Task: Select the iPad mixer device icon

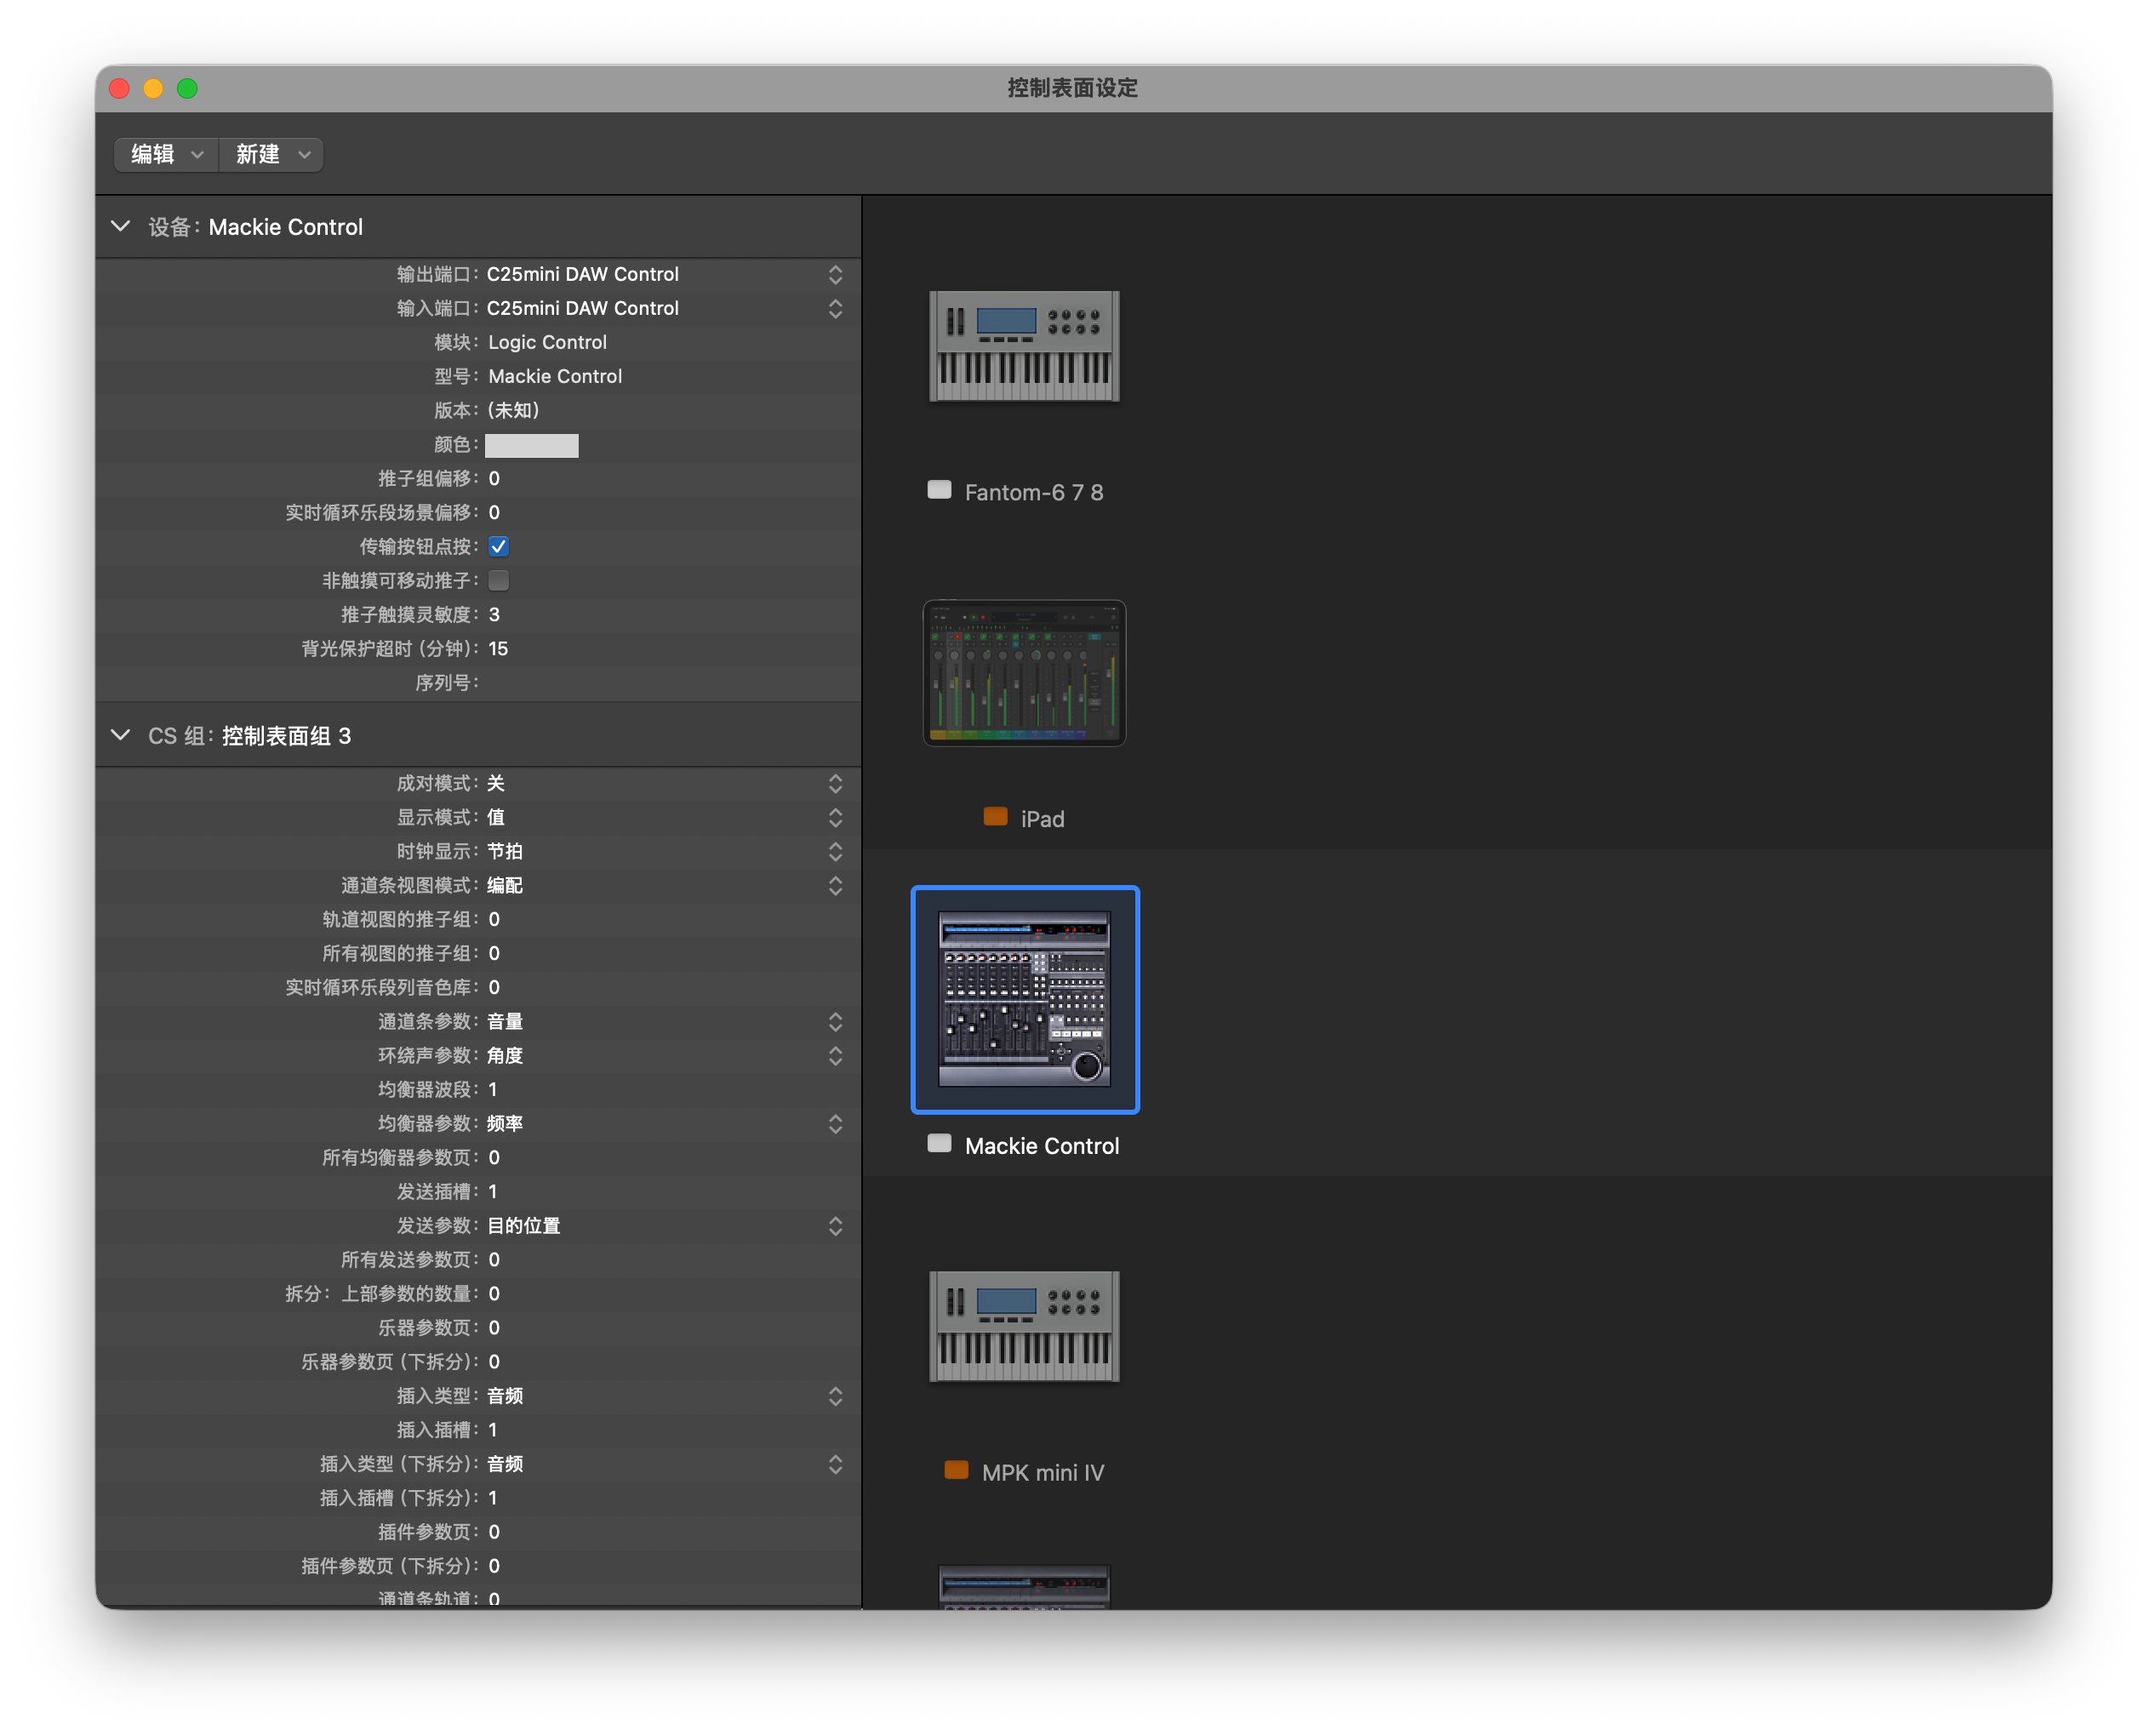Action: (x=1024, y=672)
